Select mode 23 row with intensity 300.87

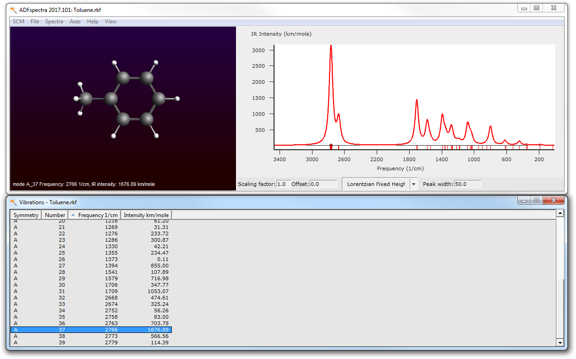91,240
